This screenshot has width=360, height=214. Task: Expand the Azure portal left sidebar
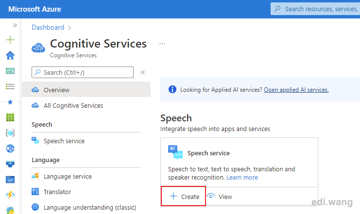tap(15, 25)
